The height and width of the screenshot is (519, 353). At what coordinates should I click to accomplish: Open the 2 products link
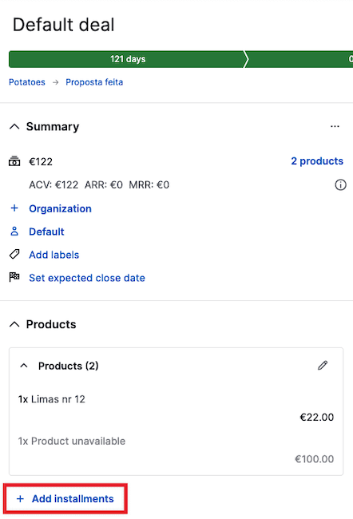pos(317,160)
